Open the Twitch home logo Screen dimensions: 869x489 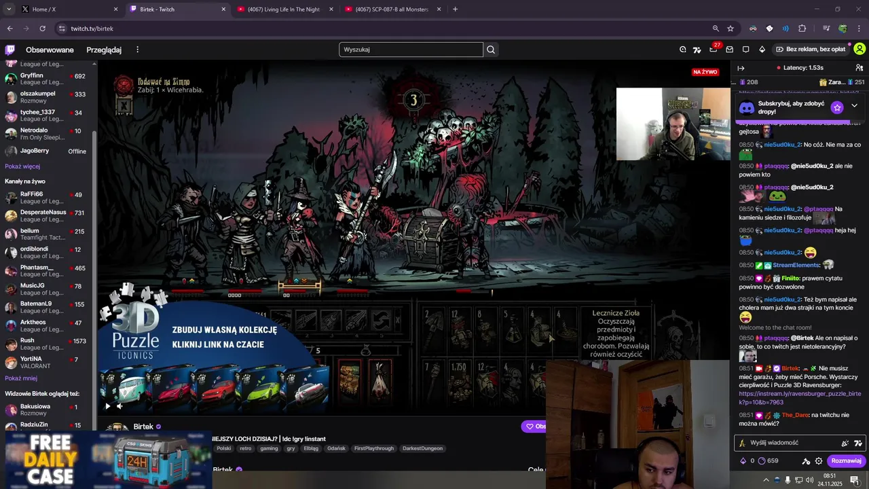pyautogui.click(x=10, y=50)
